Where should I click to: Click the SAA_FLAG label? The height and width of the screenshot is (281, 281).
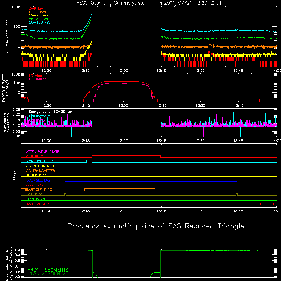[34, 185]
